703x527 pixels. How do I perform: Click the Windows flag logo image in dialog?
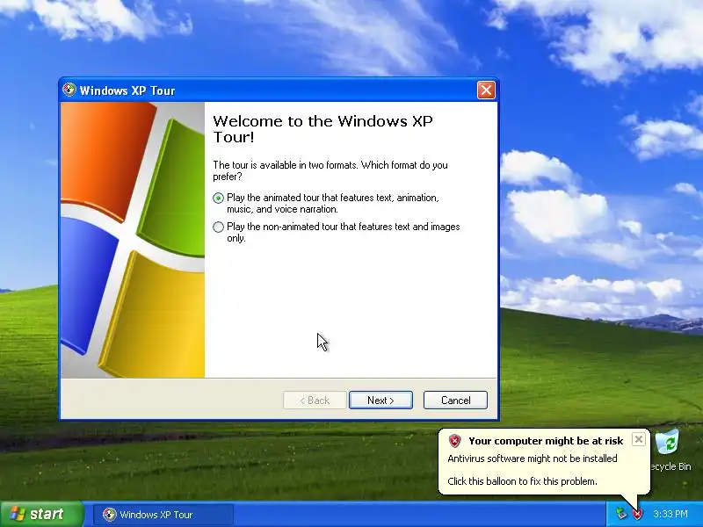133,240
